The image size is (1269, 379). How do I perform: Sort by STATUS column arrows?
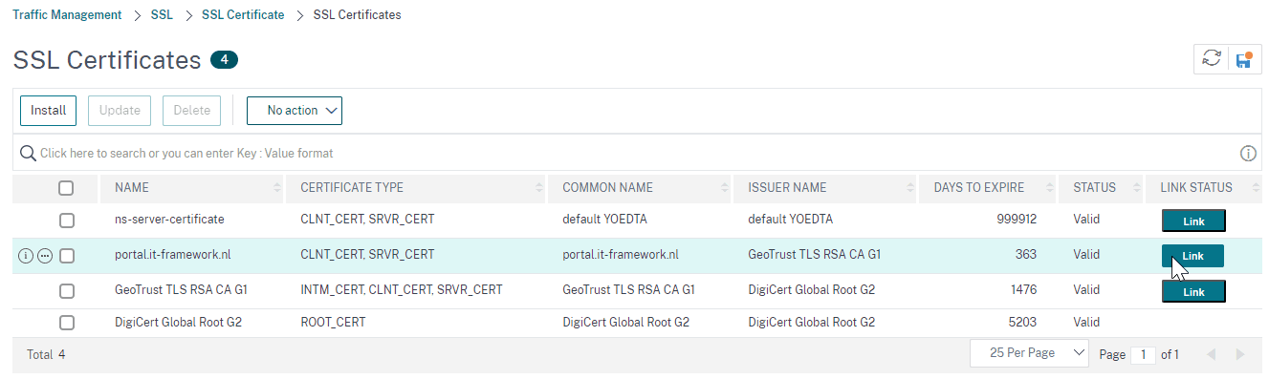(x=1137, y=188)
